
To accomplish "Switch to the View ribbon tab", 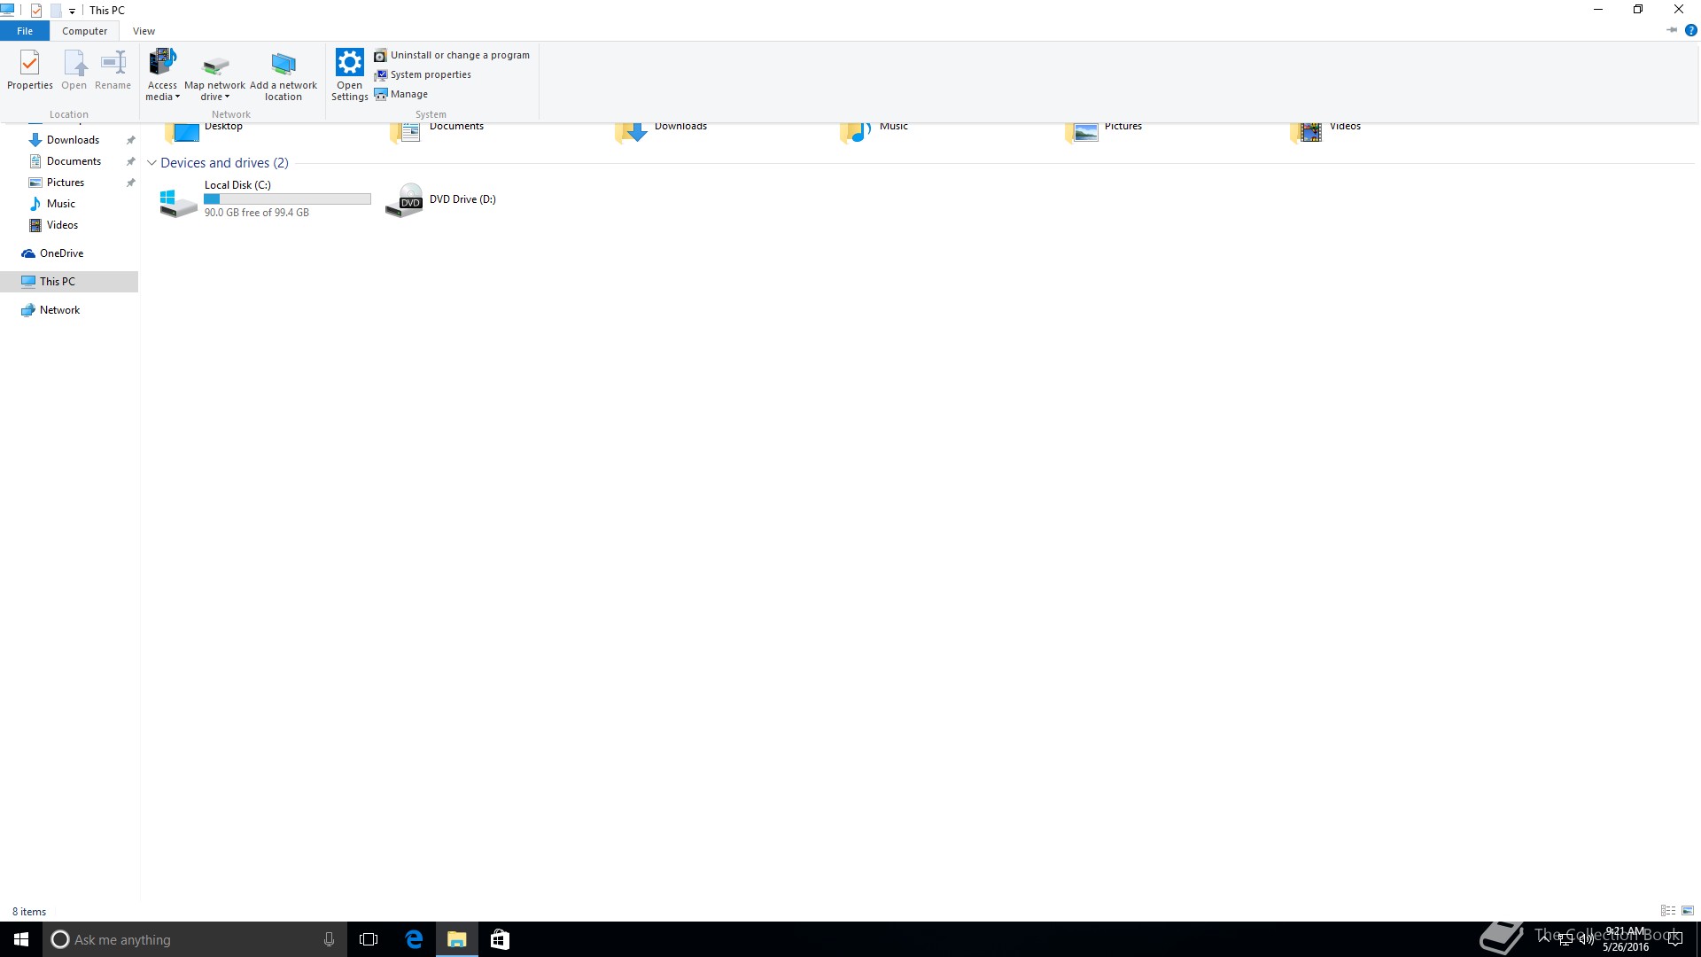I will 144,31.
